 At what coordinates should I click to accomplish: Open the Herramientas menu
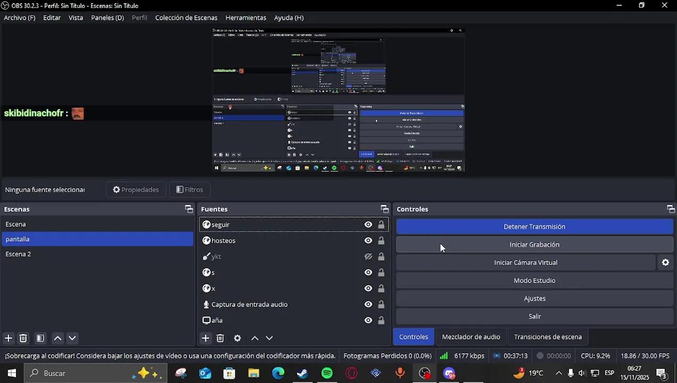246,18
